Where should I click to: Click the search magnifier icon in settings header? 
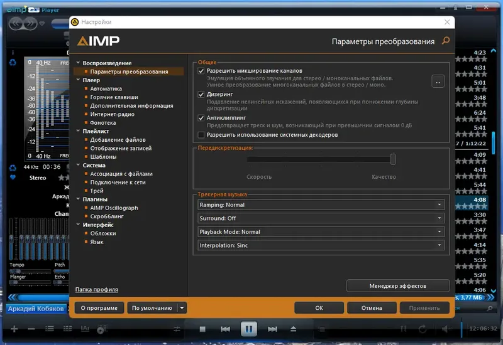coord(446,41)
